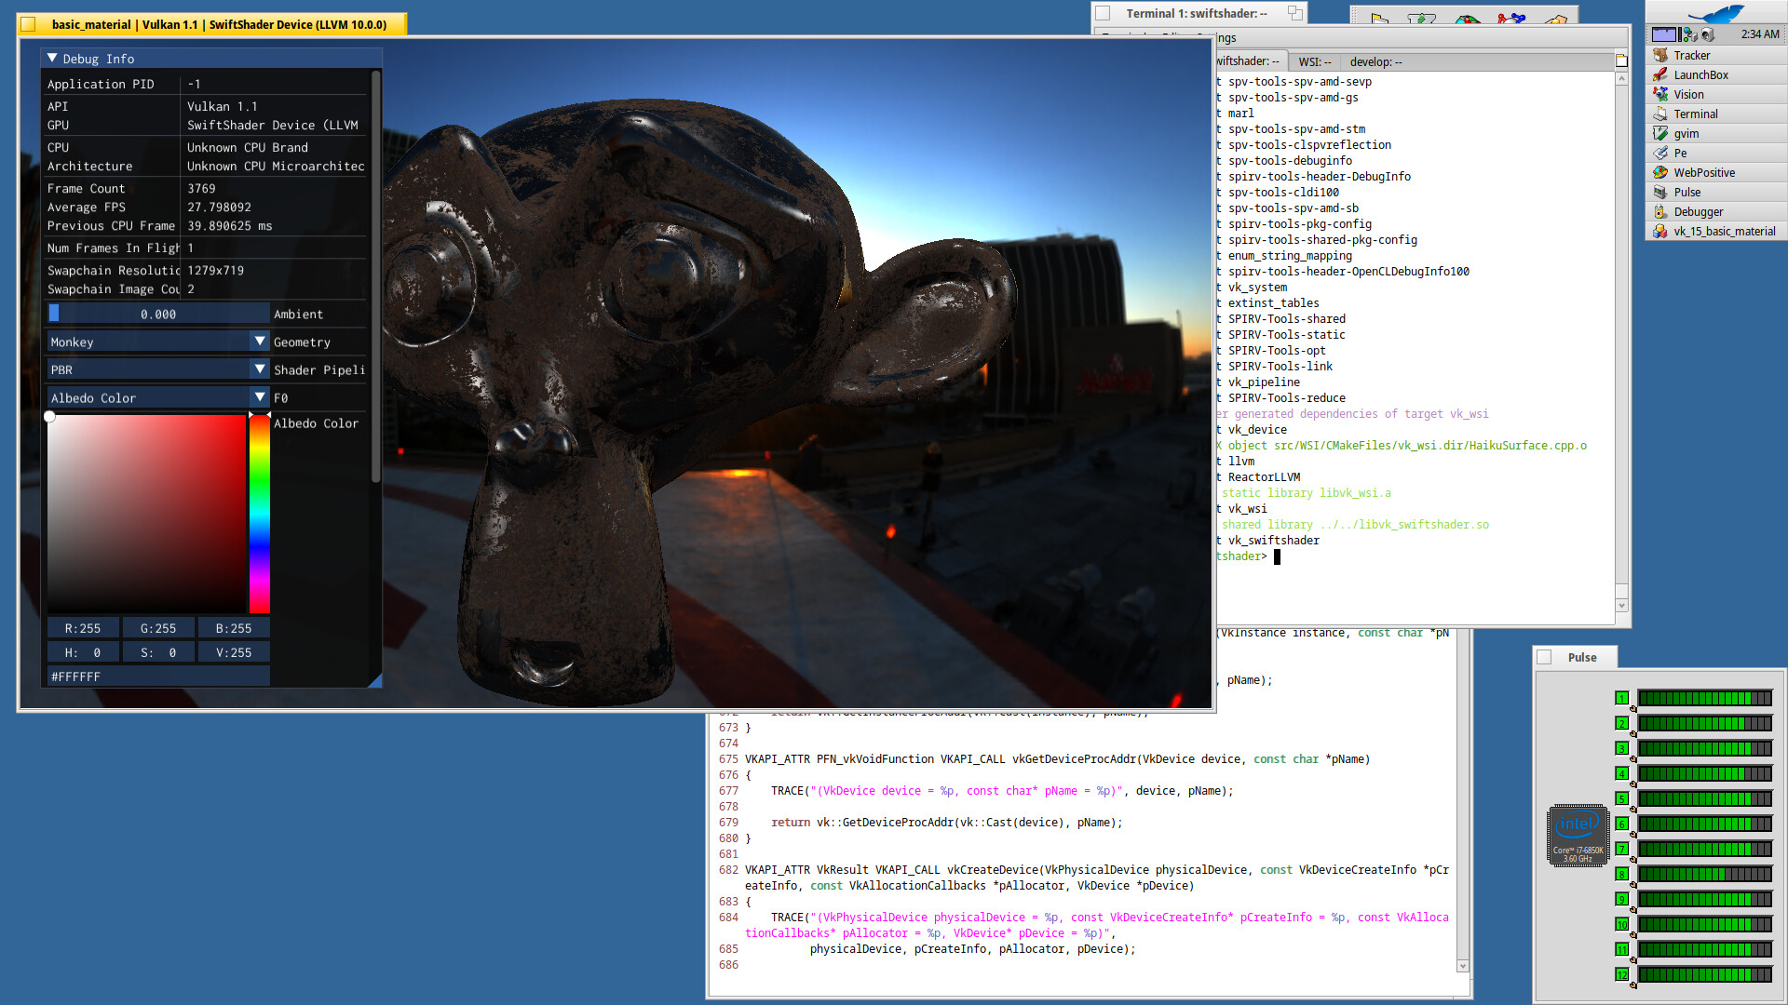The height and width of the screenshot is (1005, 1788).
Task: Switch to Vision app in Deskbar
Action: [x=1716, y=94]
